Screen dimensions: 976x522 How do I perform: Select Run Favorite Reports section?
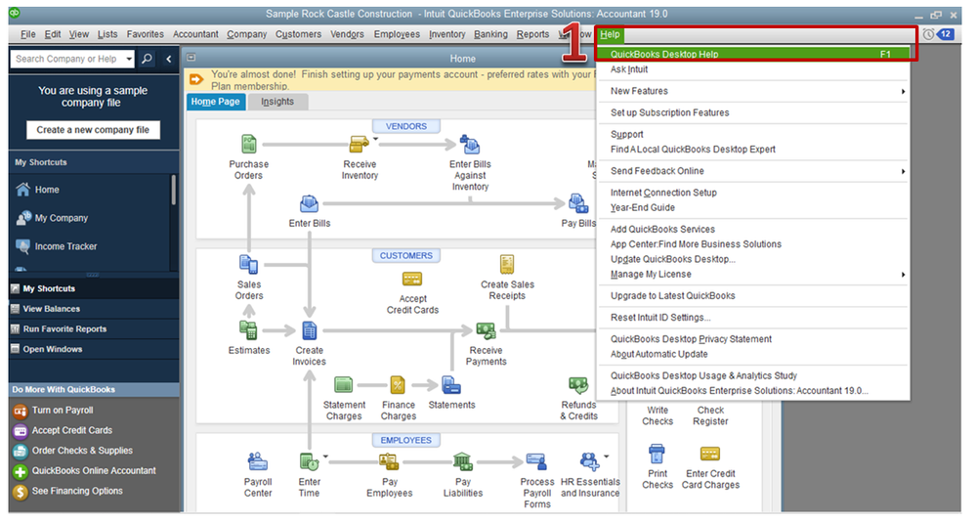(94, 328)
